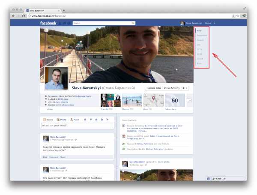Select the Photo tab in the composer
The width and height of the screenshot is (257, 195).
(61, 120)
